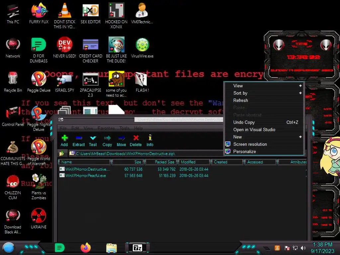
Task: Click the Extract toolbar icon
Action: (x=78, y=141)
